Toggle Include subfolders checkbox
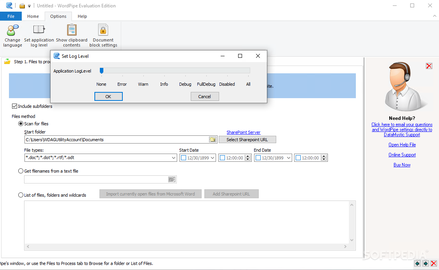The height and width of the screenshot is (270, 439). [14, 106]
